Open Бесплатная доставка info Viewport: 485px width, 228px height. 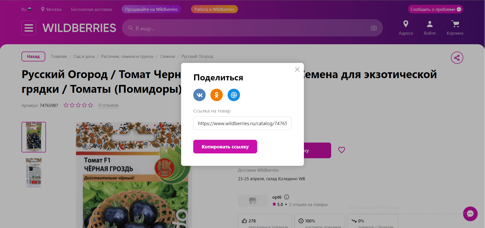91,9
